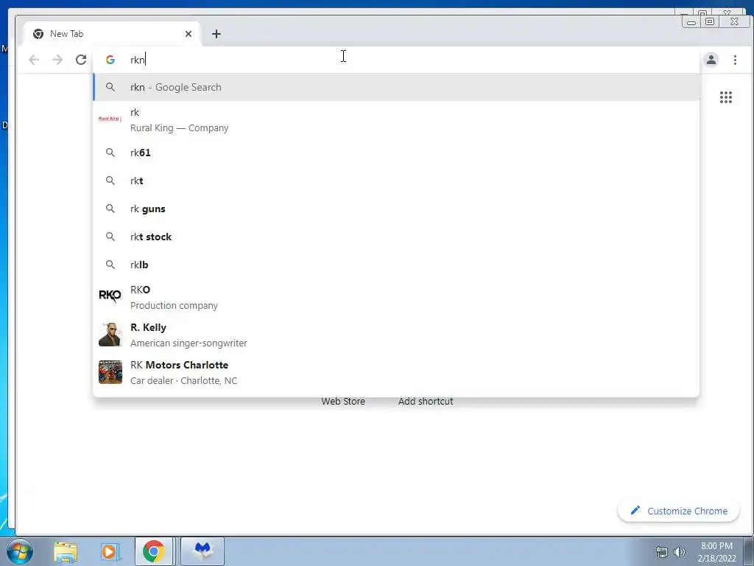Select the rk61 search suggestion

(396, 153)
